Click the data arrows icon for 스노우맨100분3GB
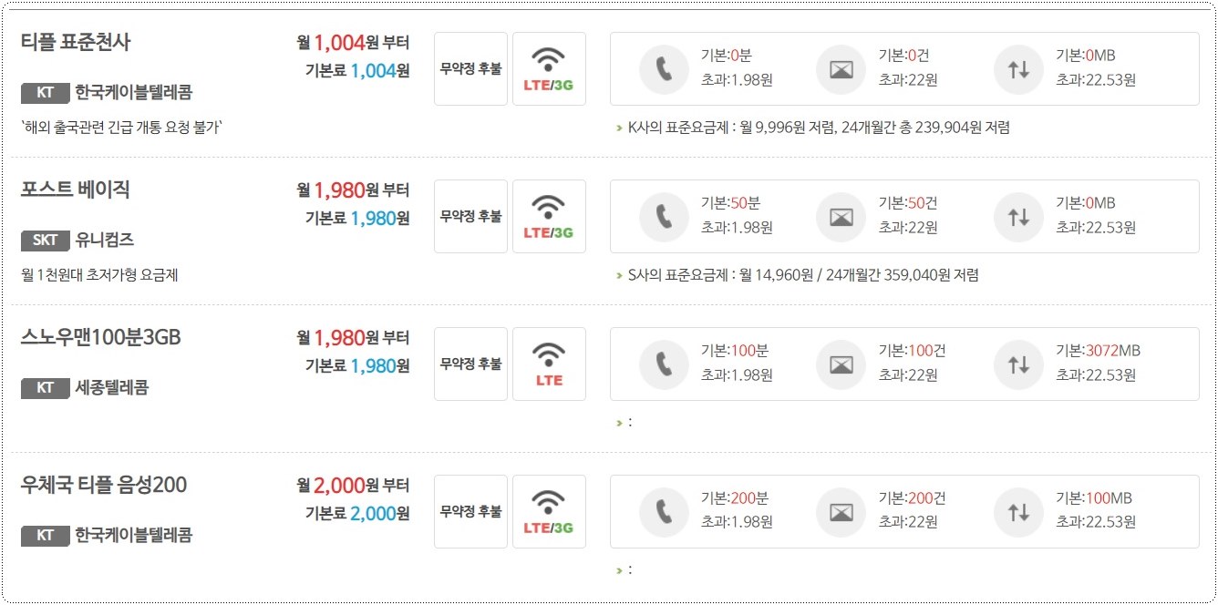This screenshot has height=605, width=1218. coord(1017,364)
